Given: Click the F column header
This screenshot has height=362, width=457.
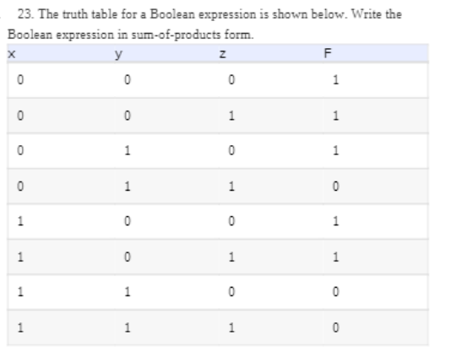Looking at the screenshot, I should [328, 53].
